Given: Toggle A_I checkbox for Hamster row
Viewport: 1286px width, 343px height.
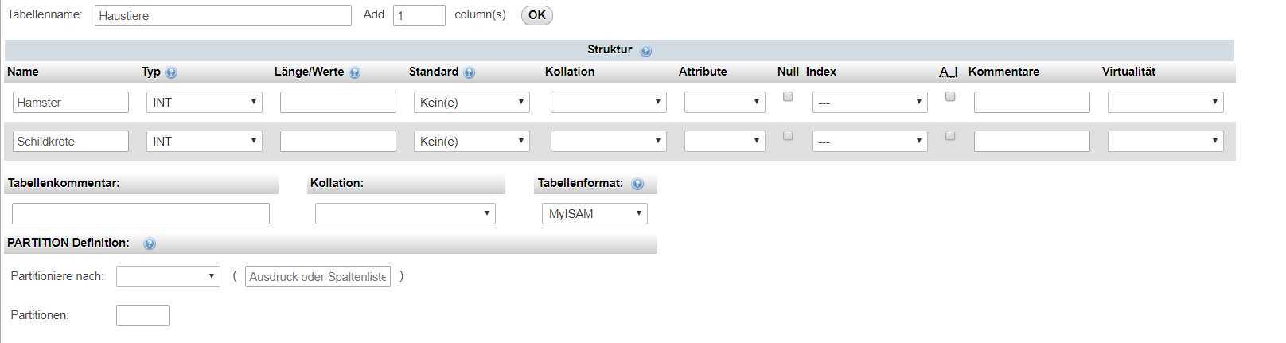Looking at the screenshot, I should pos(949,96).
